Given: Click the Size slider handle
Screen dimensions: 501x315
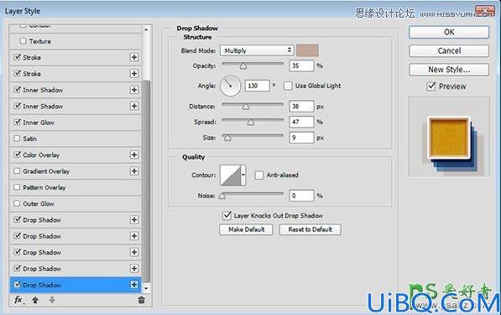Looking at the screenshot, I should point(227,138).
